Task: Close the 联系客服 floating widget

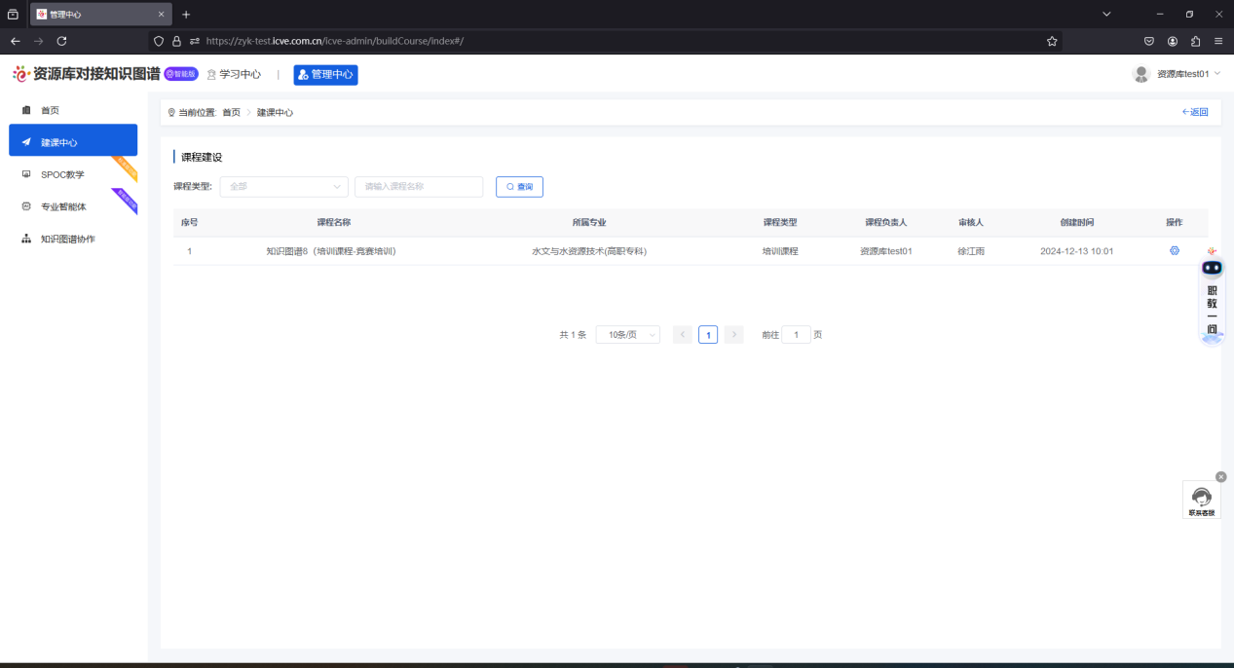Action: click(1221, 477)
